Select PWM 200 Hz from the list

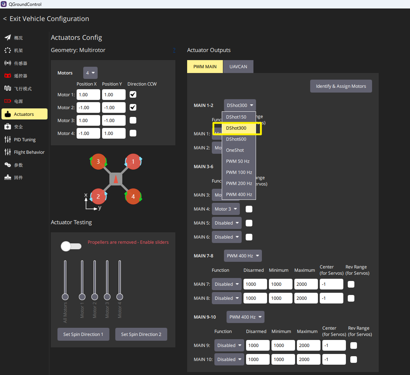(239, 183)
